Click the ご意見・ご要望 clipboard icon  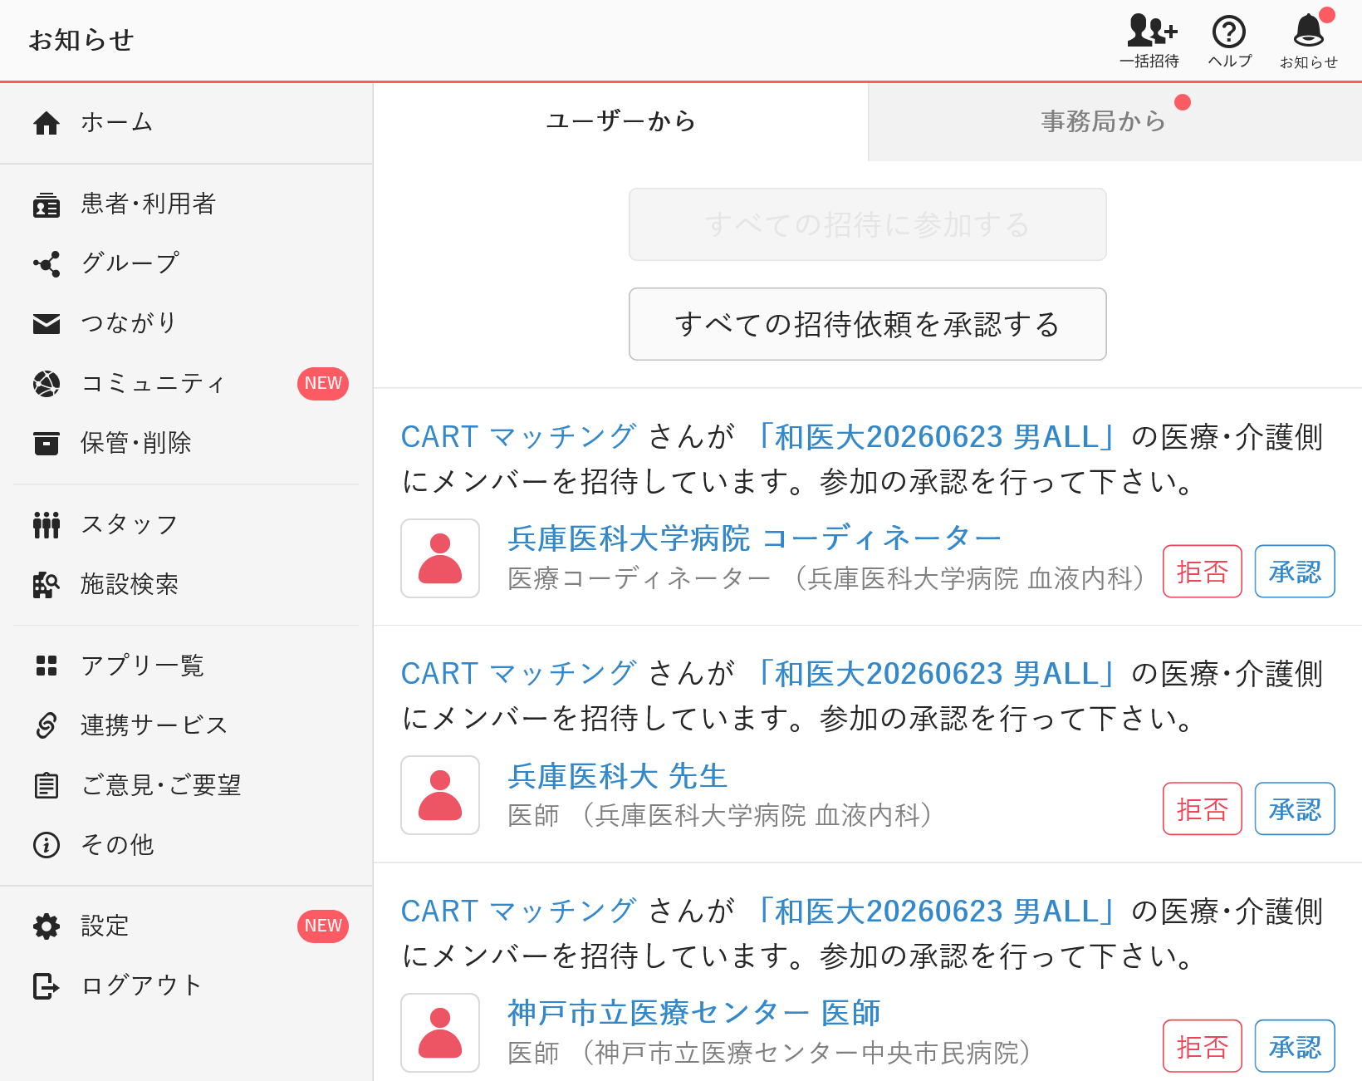[x=47, y=785]
